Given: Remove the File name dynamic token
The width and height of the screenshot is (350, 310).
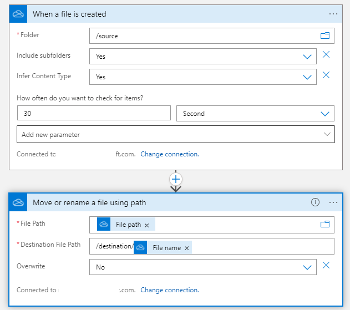Looking at the screenshot, I should (187, 248).
